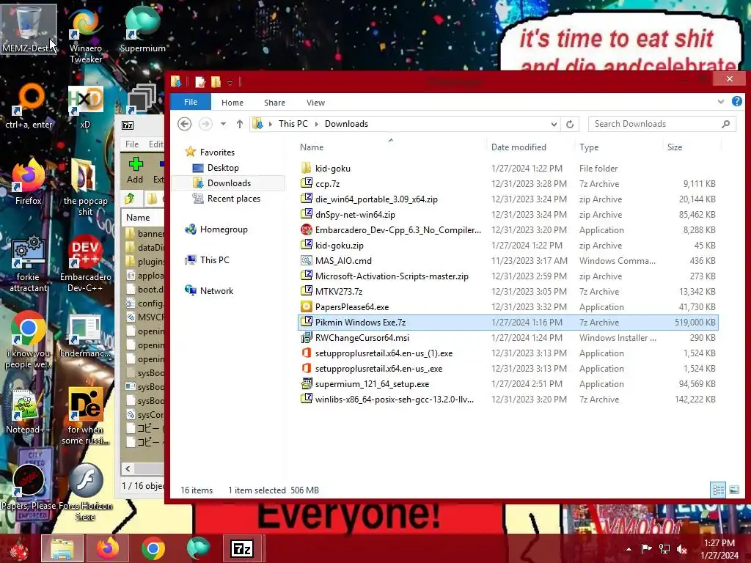Open the xD HxD desktop shortcut
This screenshot has height=563, width=751.
pyautogui.click(x=85, y=107)
